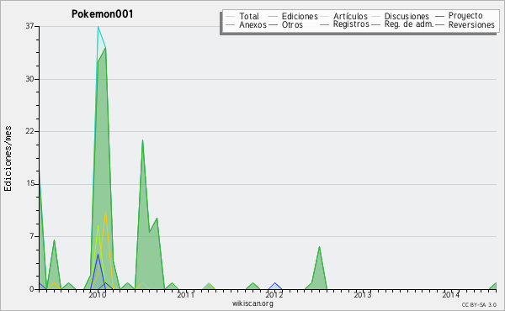Click the Registros legend entry

(x=344, y=24)
